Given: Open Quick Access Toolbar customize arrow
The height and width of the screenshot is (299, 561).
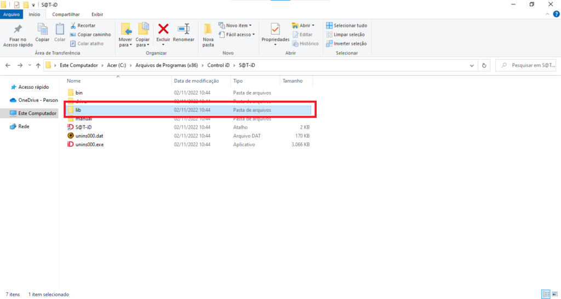Looking at the screenshot, I should 33,5.
